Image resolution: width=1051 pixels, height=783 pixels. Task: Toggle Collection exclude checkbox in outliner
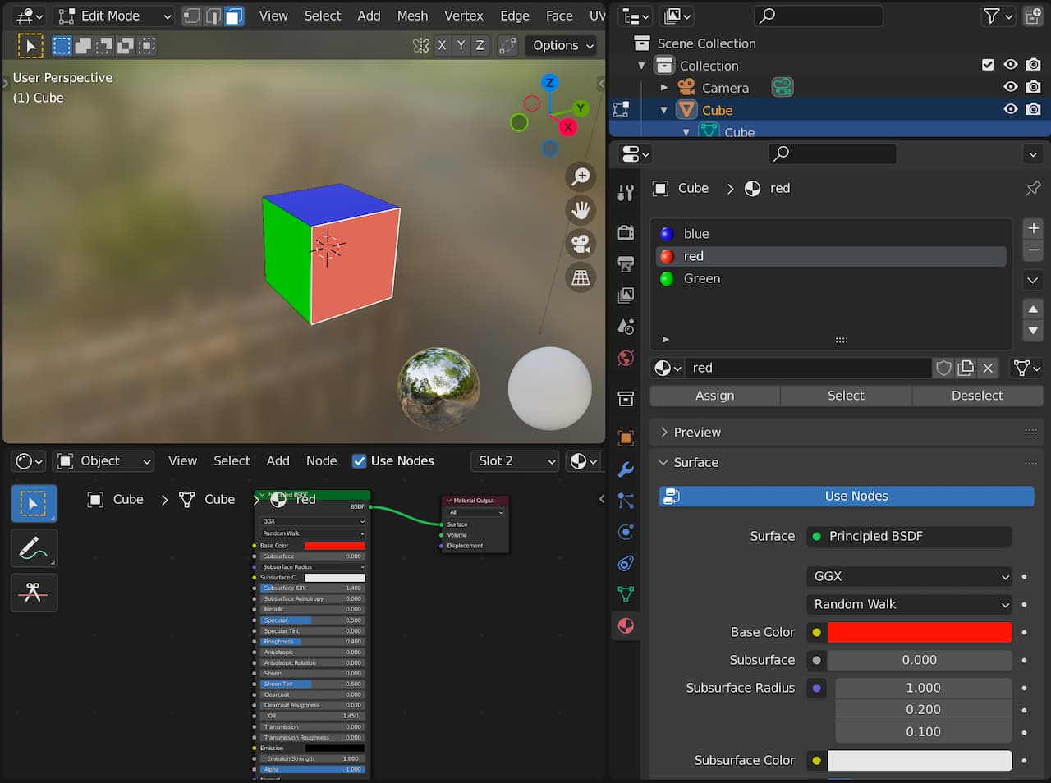988,66
